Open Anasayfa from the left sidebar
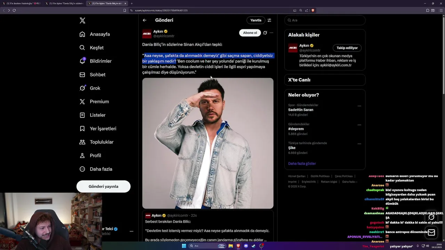445x250 pixels. tap(95, 34)
